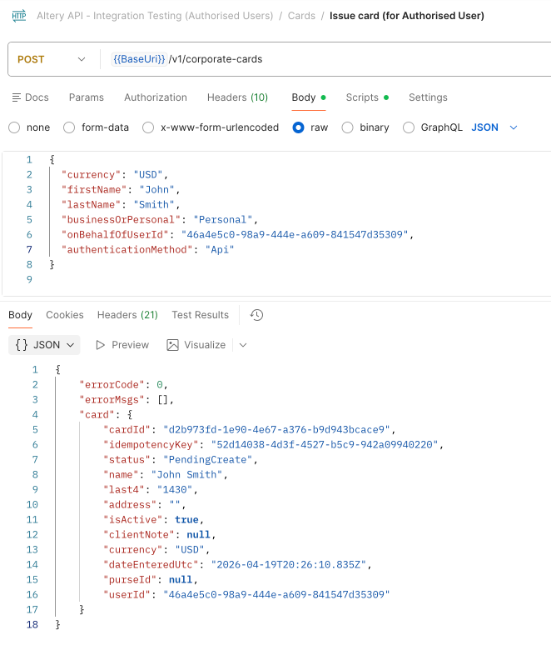Select the response Body tab
Viewport: 551px width, 655px height.
click(x=21, y=315)
